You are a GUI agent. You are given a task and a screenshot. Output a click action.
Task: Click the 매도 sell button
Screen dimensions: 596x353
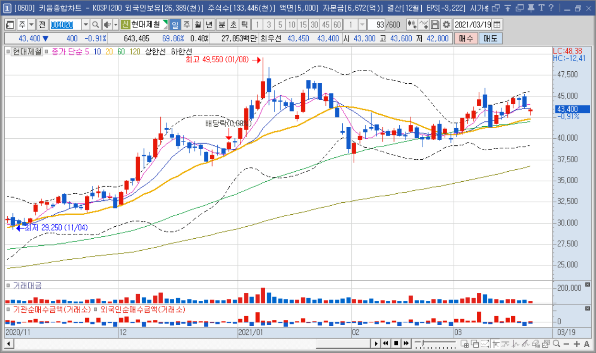tap(490, 38)
